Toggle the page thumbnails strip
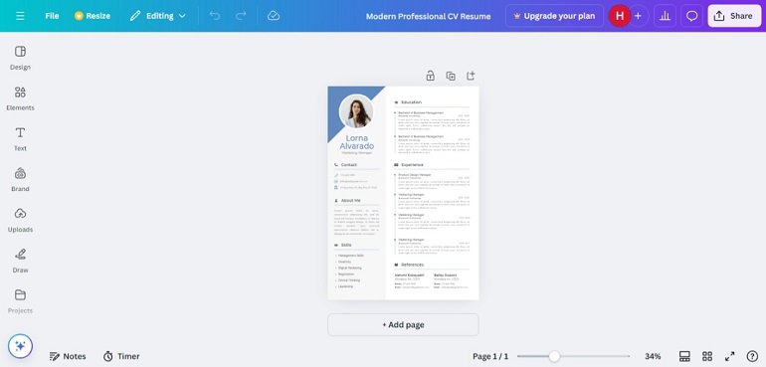Image resolution: width=766 pixels, height=367 pixels. coord(684,356)
